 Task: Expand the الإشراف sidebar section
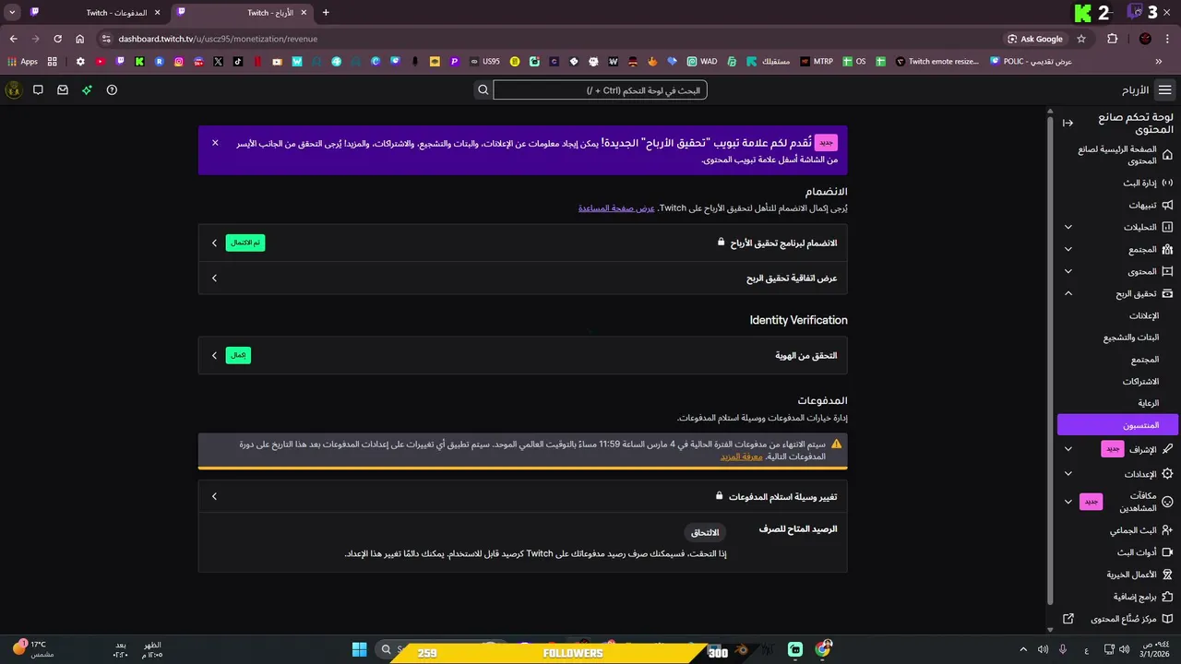click(1119, 449)
